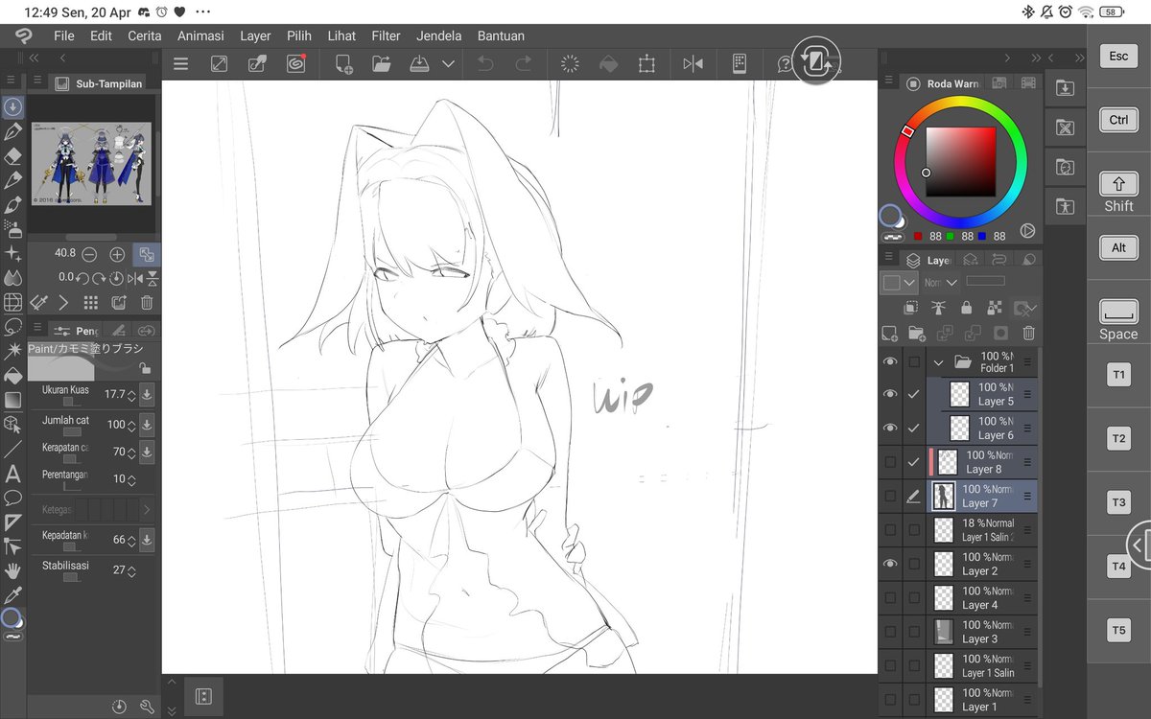Open the Filter menu
Image resolution: width=1151 pixels, height=719 pixels.
click(386, 36)
